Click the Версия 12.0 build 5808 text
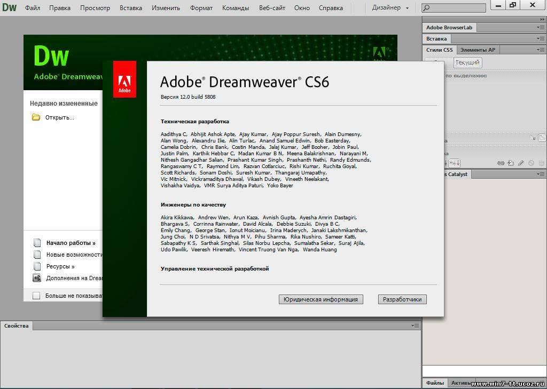Screen dimensions: 547x389 click(x=188, y=97)
